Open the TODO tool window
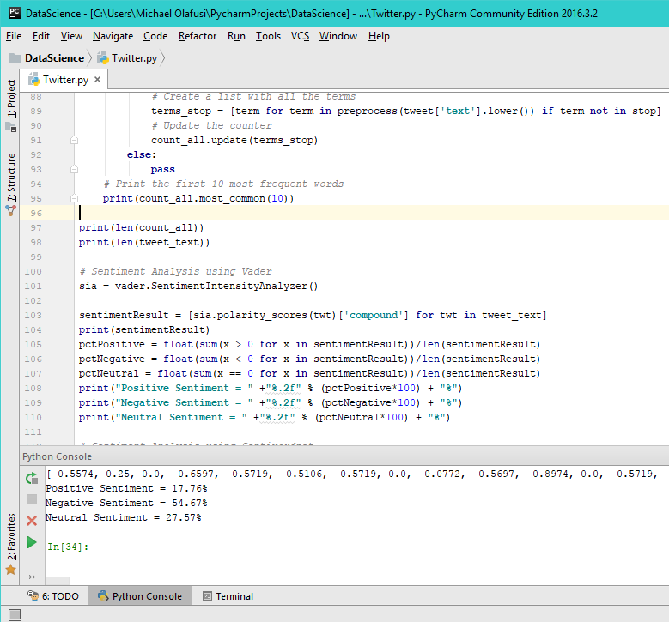Image resolution: width=669 pixels, height=622 pixels. (53, 596)
